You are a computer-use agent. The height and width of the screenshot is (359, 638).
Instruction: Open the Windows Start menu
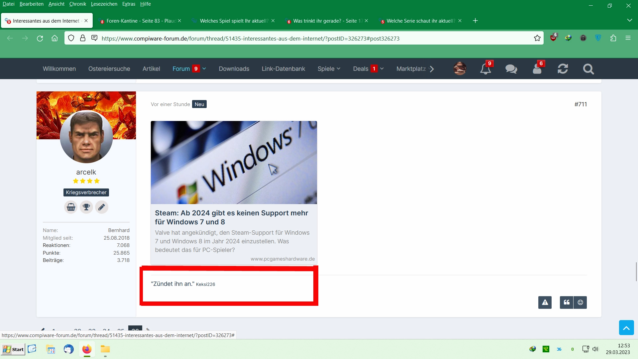[13, 349]
